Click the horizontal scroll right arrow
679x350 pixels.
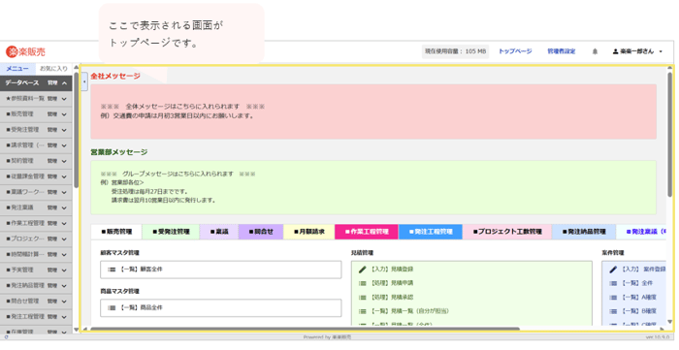click(662, 329)
